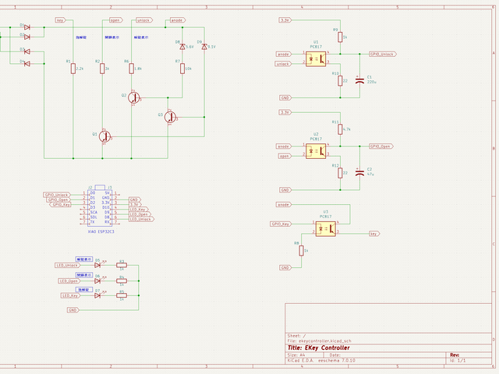Click the GPIO_Open label near U2 output
This screenshot has height=374, width=499.
(380, 146)
